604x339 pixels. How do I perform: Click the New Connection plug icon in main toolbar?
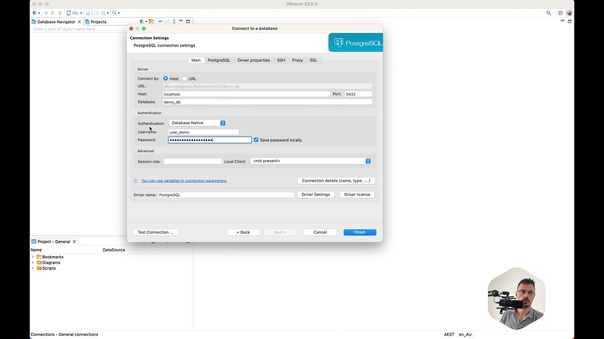coord(34,13)
